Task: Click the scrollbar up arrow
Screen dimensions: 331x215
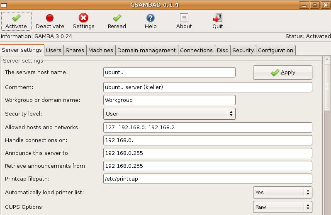Action: [x=327, y=59]
